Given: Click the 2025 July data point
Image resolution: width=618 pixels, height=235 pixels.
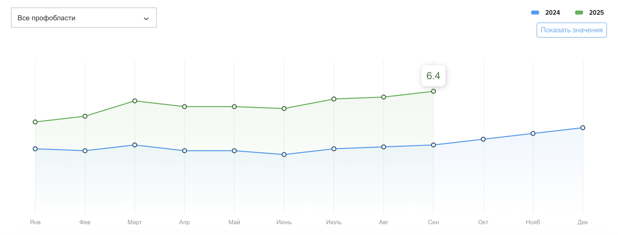Looking at the screenshot, I should (334, 99).
